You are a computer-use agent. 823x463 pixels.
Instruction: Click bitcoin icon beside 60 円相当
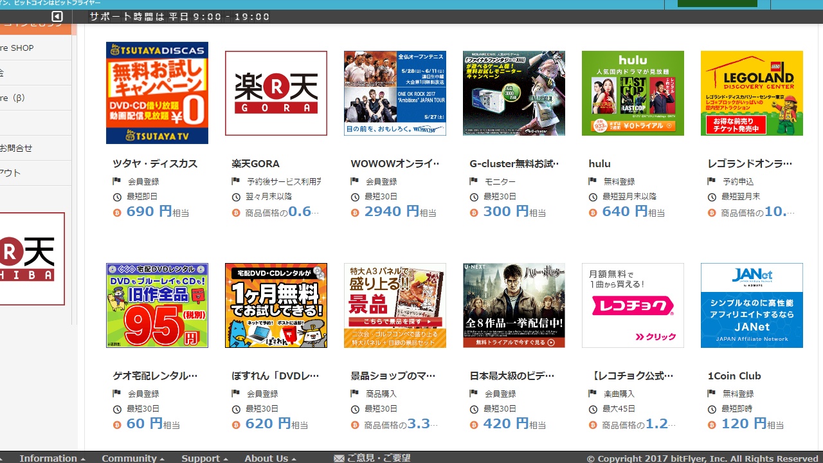pyautogui.click(x=117, y=425)
